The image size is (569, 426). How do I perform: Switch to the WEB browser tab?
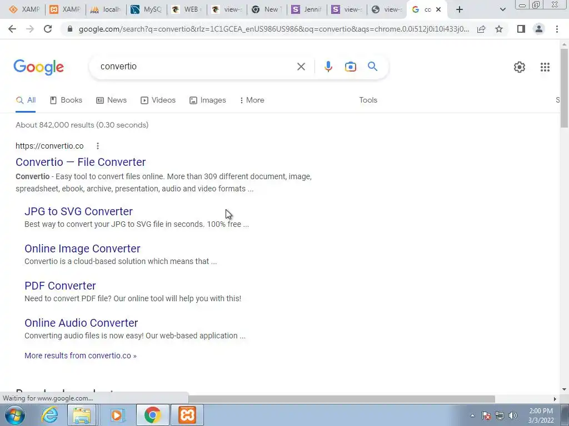coord(187,9)
